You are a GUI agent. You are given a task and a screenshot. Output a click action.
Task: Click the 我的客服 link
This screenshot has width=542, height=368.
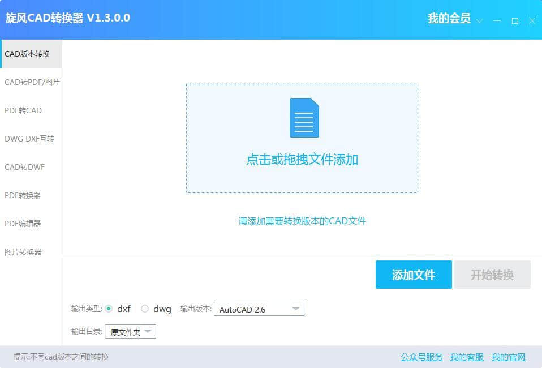pyautogui.click(x=467, y=357)
